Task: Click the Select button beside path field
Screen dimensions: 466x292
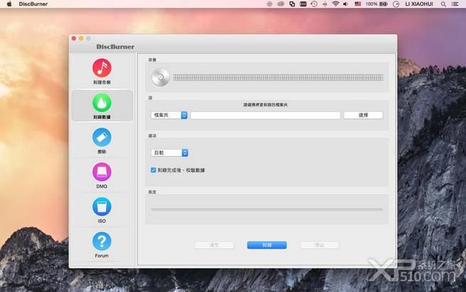Action: pyautogui.click(x=363, y=115)
